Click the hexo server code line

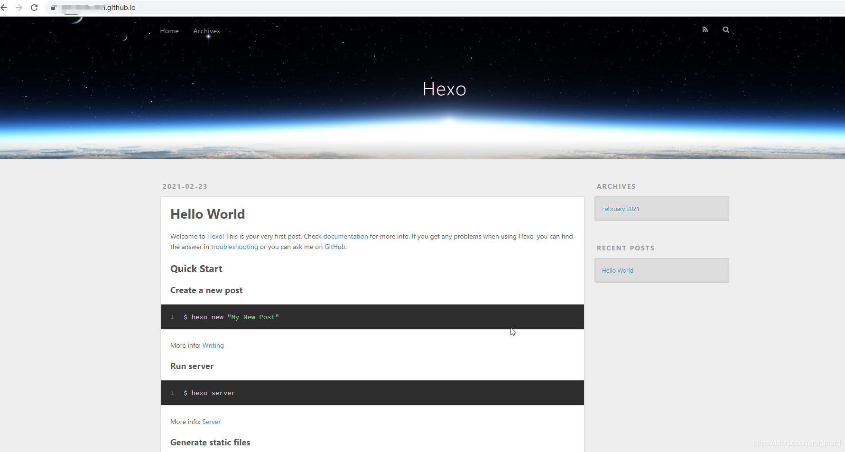(x=209, y=393)
